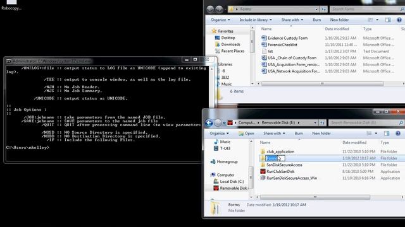Expand address history dropdown in Removable Disk window
Image resolution: width=405 pixels, height=227 pixels.
[315, 123]
